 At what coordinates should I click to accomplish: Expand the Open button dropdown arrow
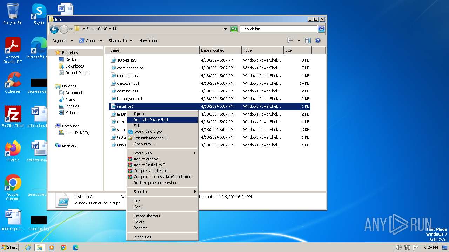click(x=101, y=41)
